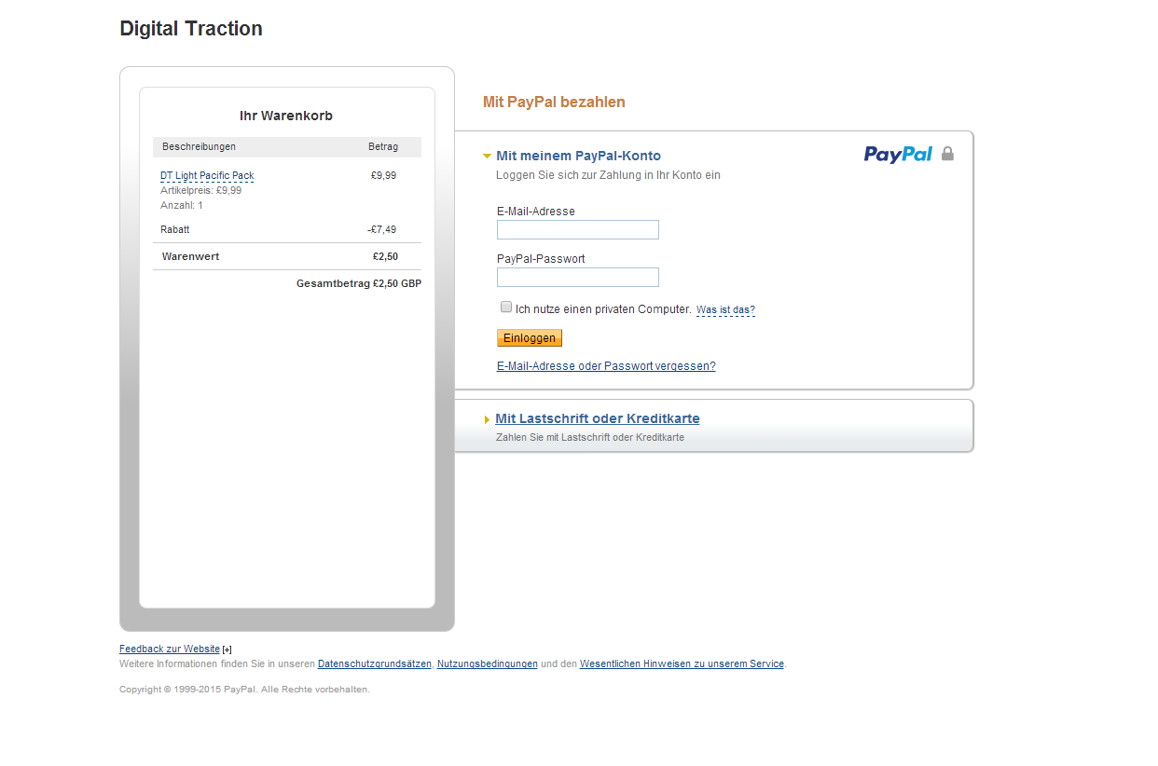Open 'Mit Lastschrift oder Kreditkarte' section

click(x=598, y=418)
